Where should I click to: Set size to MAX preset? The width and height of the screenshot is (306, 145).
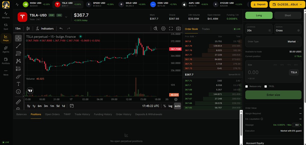click(x=296, y=65)
